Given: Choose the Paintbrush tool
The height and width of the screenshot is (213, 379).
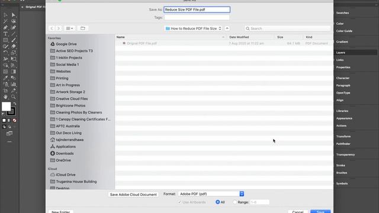Looking at the screenshot, I should (x=14, y=40).
